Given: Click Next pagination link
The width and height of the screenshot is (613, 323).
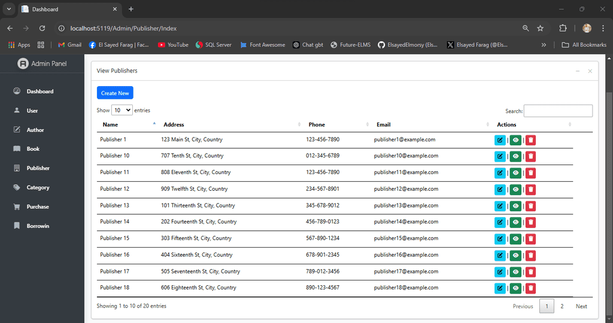Looking at the screenshot, I should [x=581, y=306].
